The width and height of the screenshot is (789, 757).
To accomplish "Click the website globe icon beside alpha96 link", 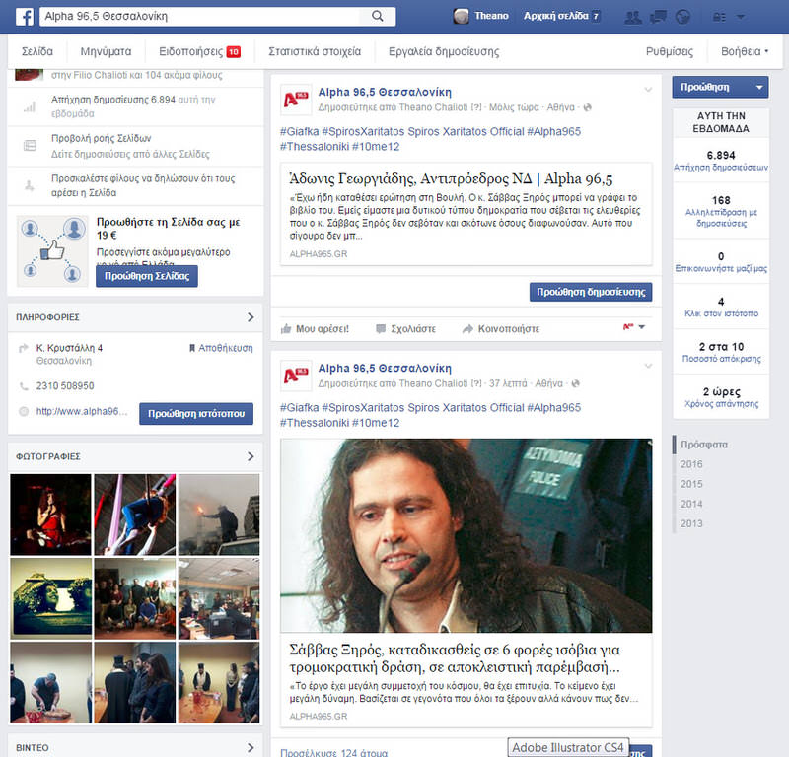I will pyautogui.click(x=24, y=411).
